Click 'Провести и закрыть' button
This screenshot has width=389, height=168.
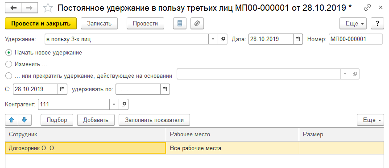coord(41,24)
